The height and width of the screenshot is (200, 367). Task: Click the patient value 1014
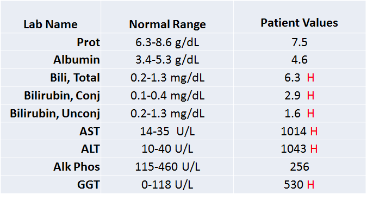click(x=294, y=132)
